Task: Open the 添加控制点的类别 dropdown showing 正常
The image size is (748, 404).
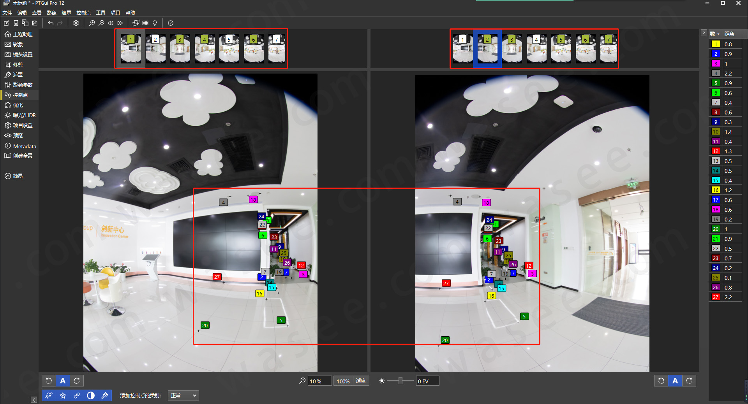Action: pyautogui.click(x=183, y=395)
